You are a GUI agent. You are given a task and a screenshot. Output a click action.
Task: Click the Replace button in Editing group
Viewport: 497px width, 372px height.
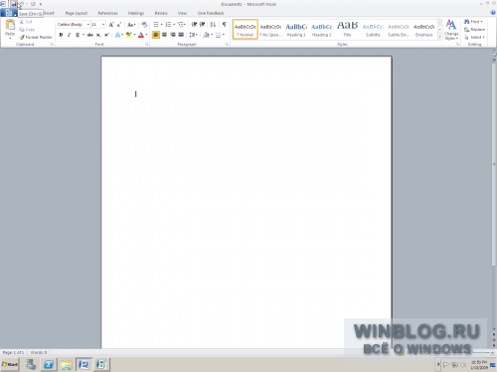(475, 30)
